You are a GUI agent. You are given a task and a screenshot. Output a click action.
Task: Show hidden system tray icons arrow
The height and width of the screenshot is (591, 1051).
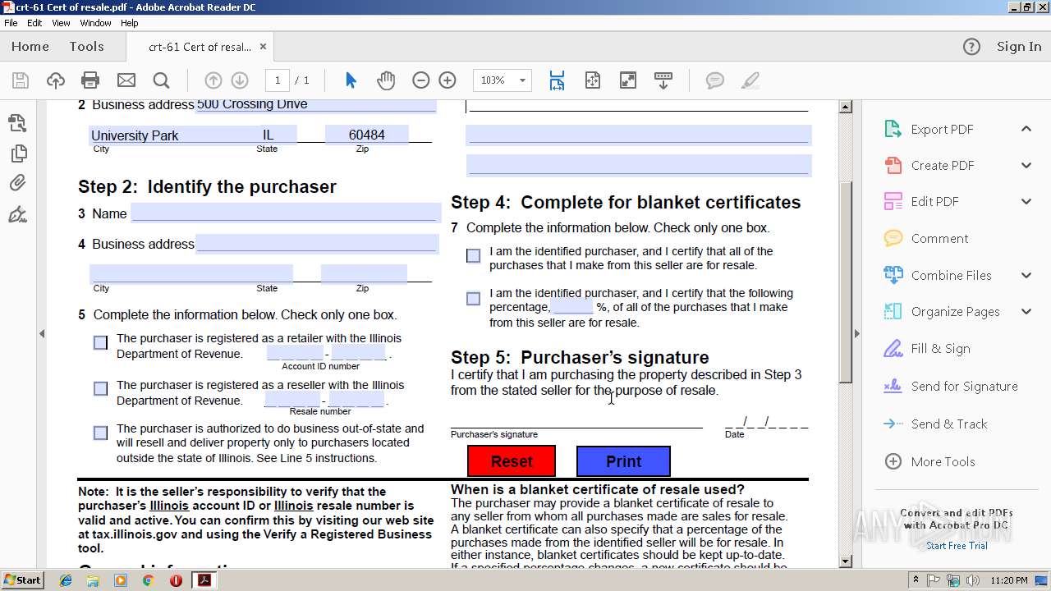[916, 580]
